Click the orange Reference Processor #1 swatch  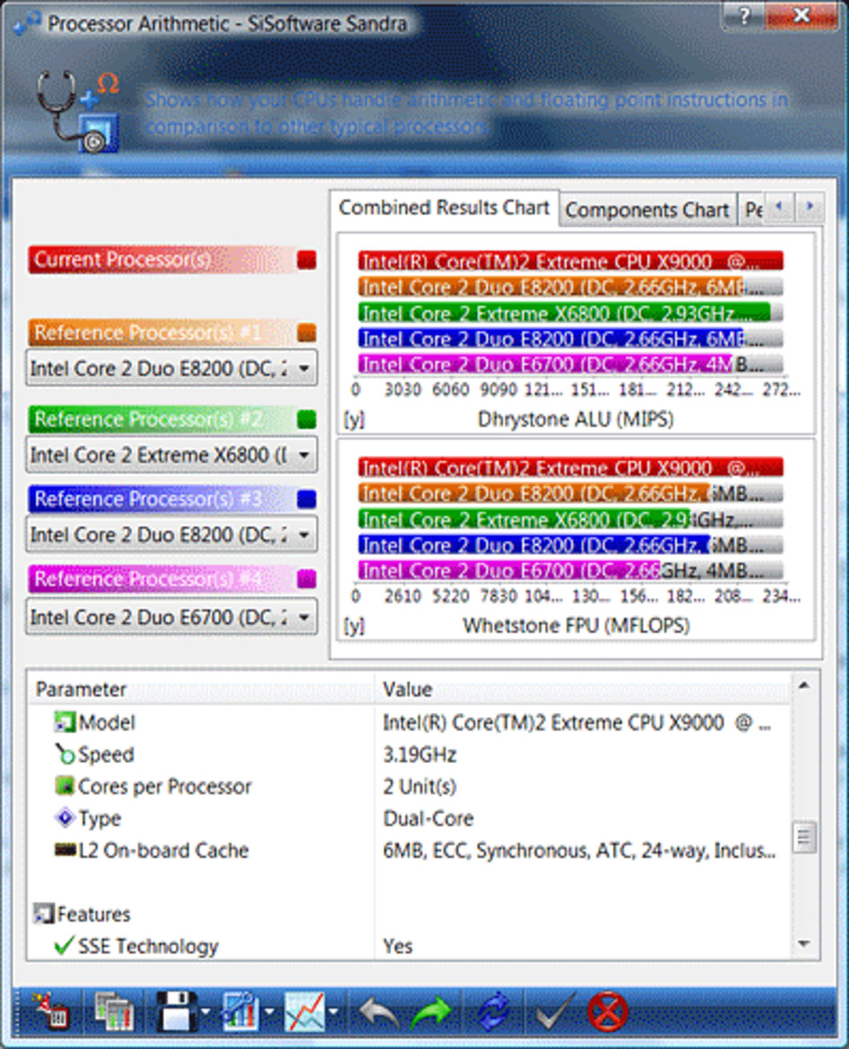[x=307, y=332]
